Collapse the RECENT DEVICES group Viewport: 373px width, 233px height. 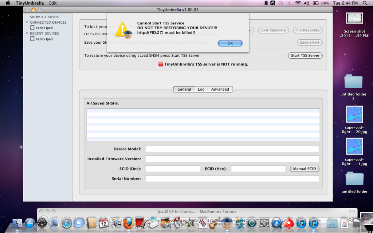27,33
